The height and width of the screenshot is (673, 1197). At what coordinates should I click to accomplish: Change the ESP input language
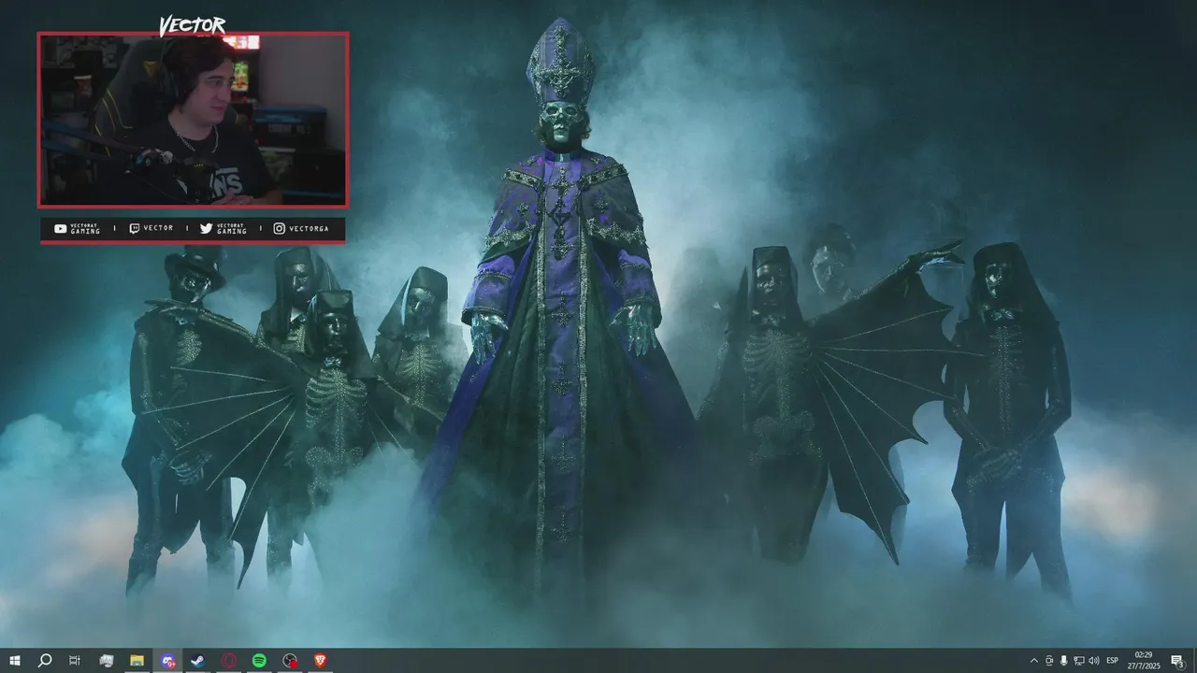1113,661
